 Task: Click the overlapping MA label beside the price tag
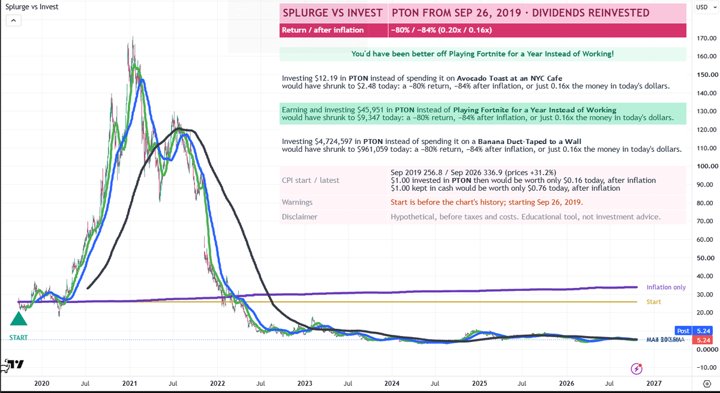coord(666,340)
